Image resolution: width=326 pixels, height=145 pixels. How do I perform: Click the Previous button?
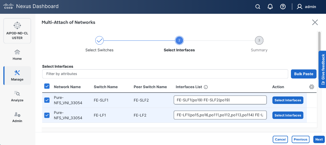[301, 139]
